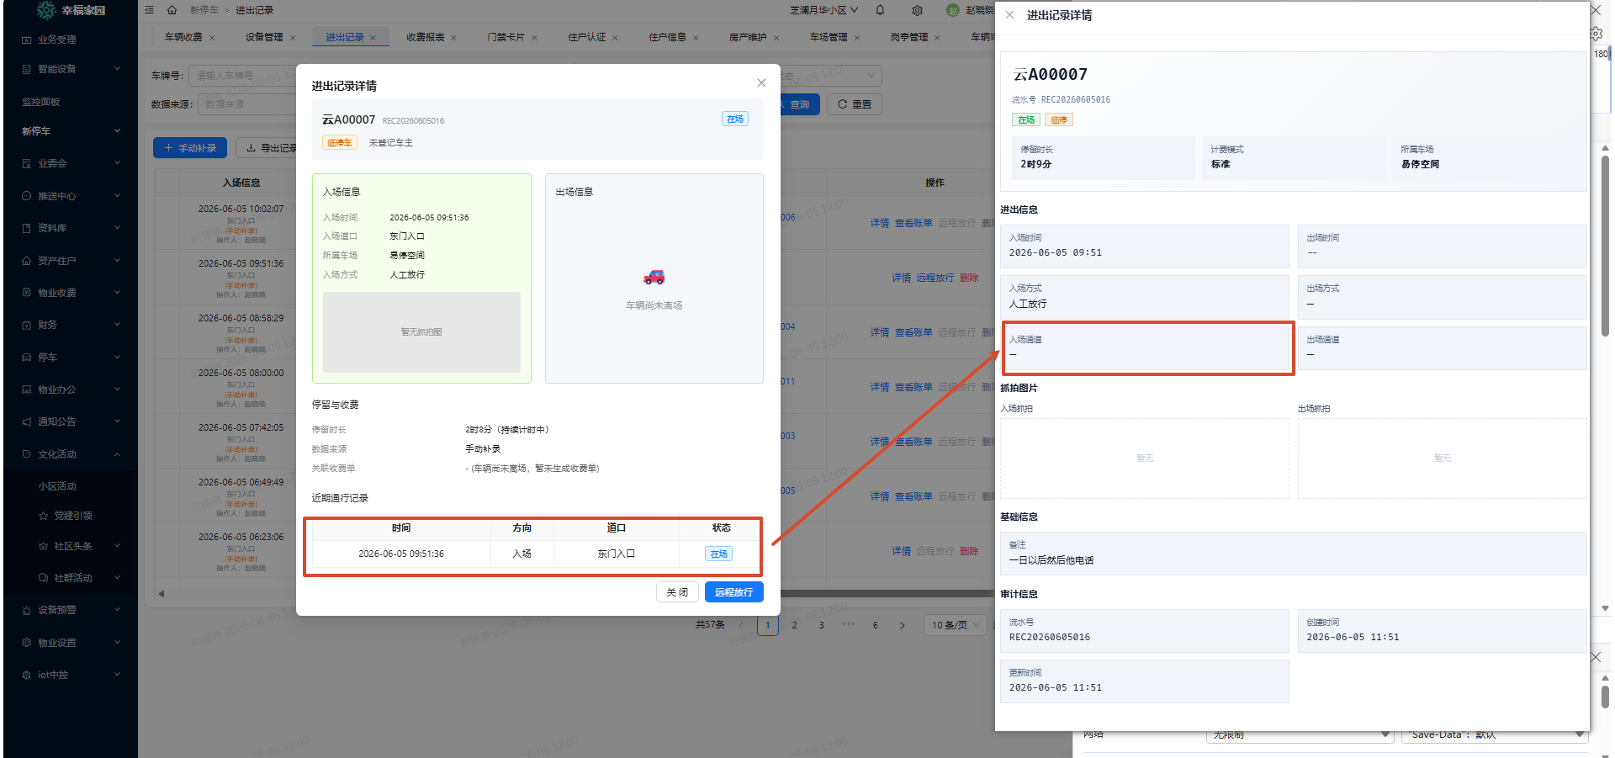Expand the 推送中心 sidebar menu
The width and height of the screenshot is (1615, 758).
pos(117,196)
